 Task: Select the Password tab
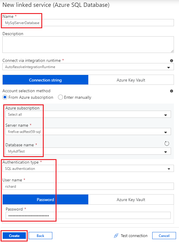[45, 200]
